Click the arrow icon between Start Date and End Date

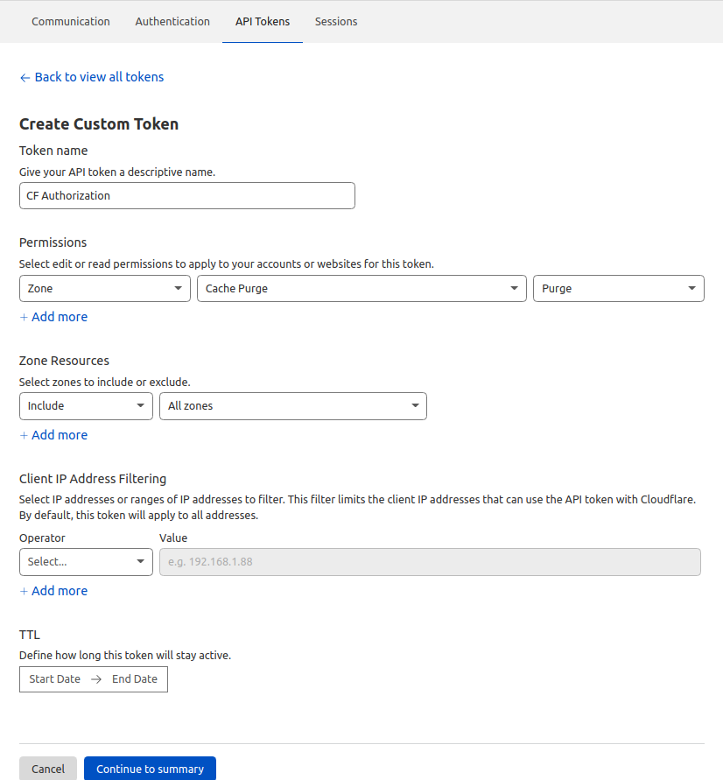pyautogui.click(x=95, y=678)
